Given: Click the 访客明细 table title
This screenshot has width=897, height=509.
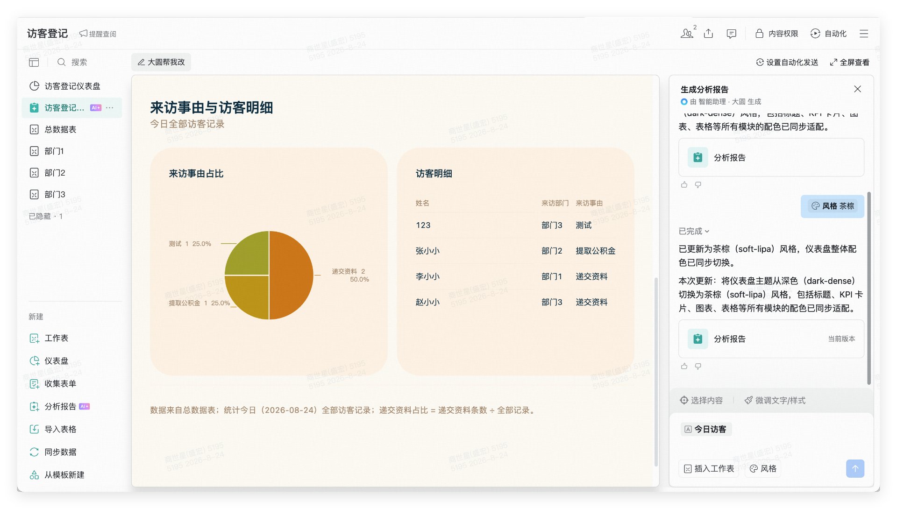Looking at the screenshot, I should pyautogui.click(x=434, y=174).
